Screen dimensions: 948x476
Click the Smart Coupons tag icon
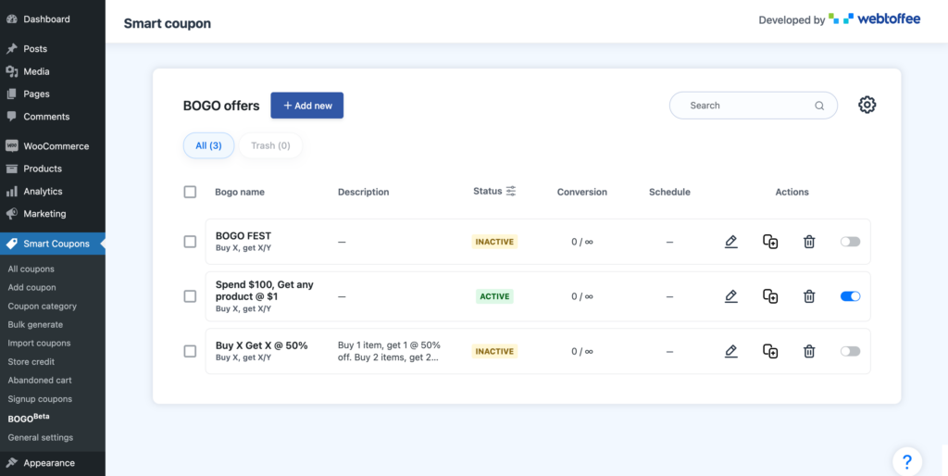[x=11, y=244]
